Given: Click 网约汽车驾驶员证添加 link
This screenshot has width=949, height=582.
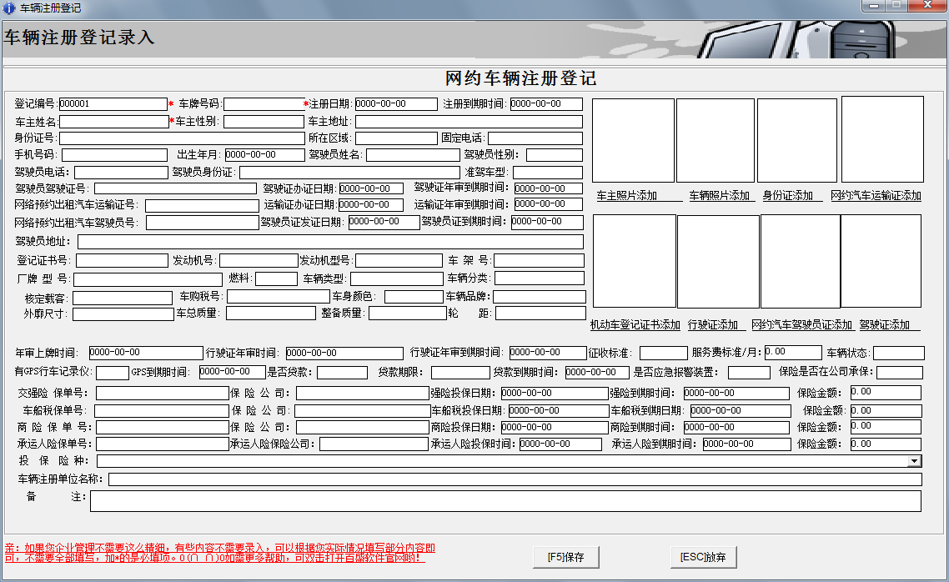Looking at the screenshot, I should tap(802, 325).
